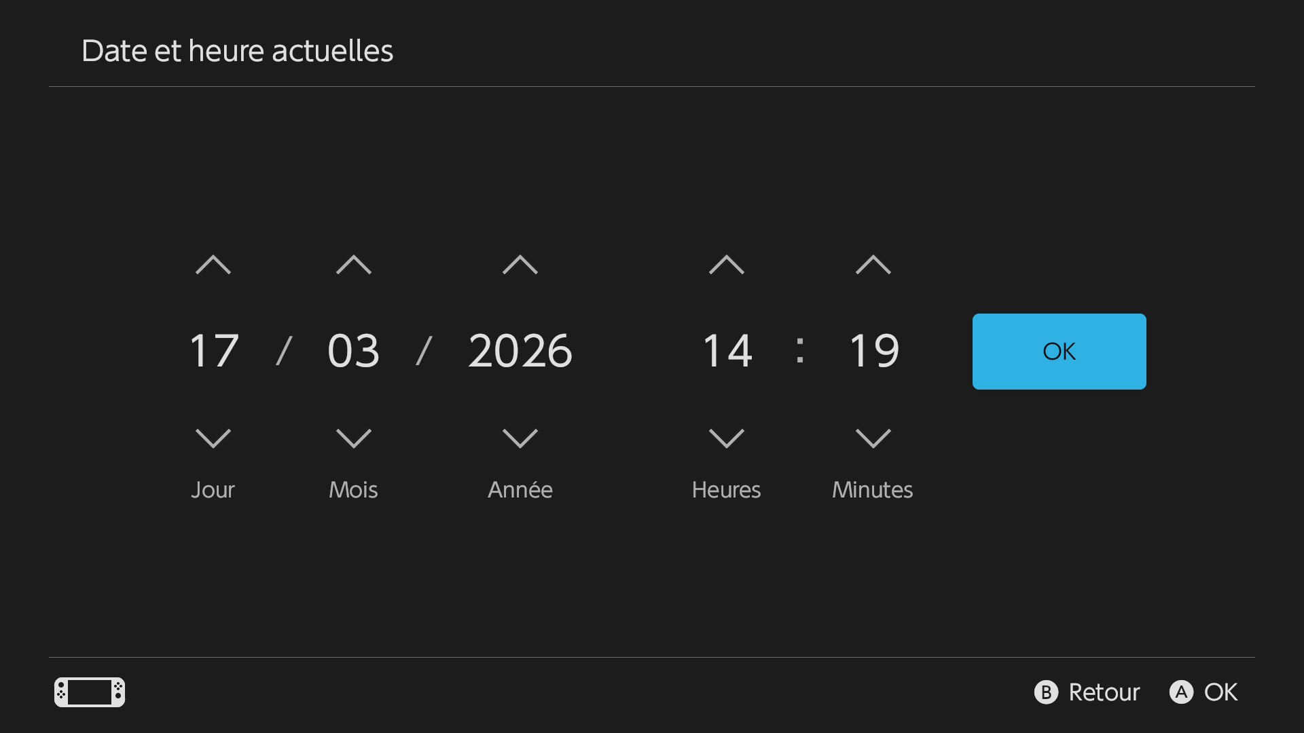1304x733 pixels.
Task: Click the A button icon near OK
Action: [x=1183, y=692]
